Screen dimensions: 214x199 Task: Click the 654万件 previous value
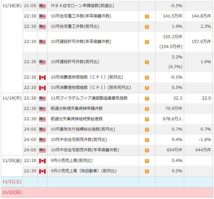174,150
